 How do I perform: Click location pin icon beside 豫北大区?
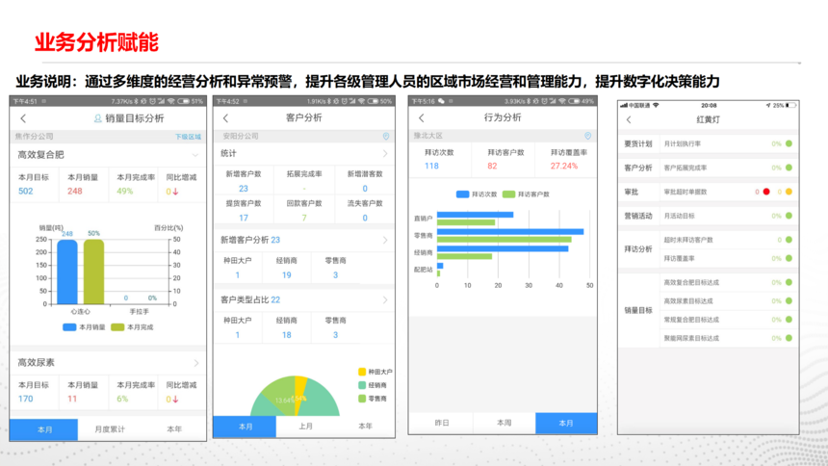click(x=588, y=137)
